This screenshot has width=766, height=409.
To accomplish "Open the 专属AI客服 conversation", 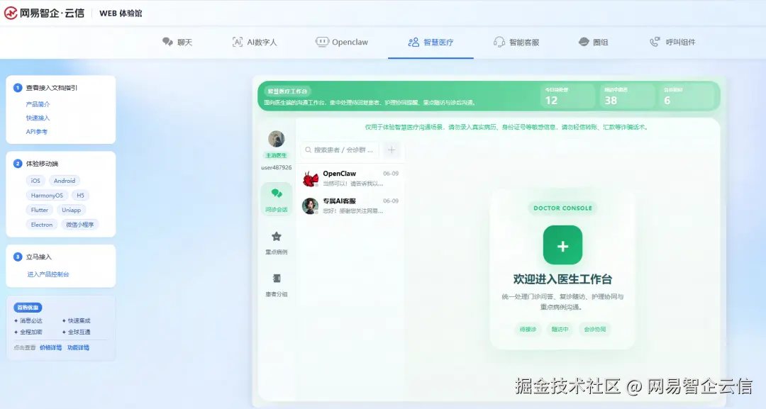I will pos(351,206).
